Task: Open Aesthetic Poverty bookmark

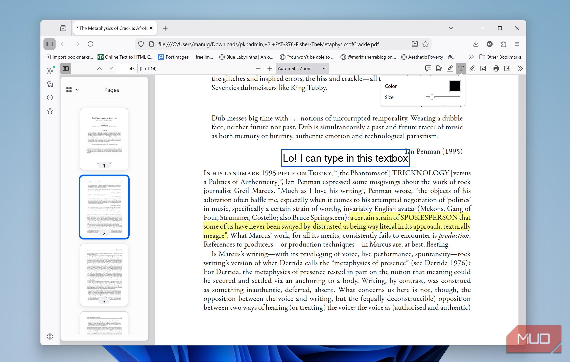Action: tap(428, 57)
